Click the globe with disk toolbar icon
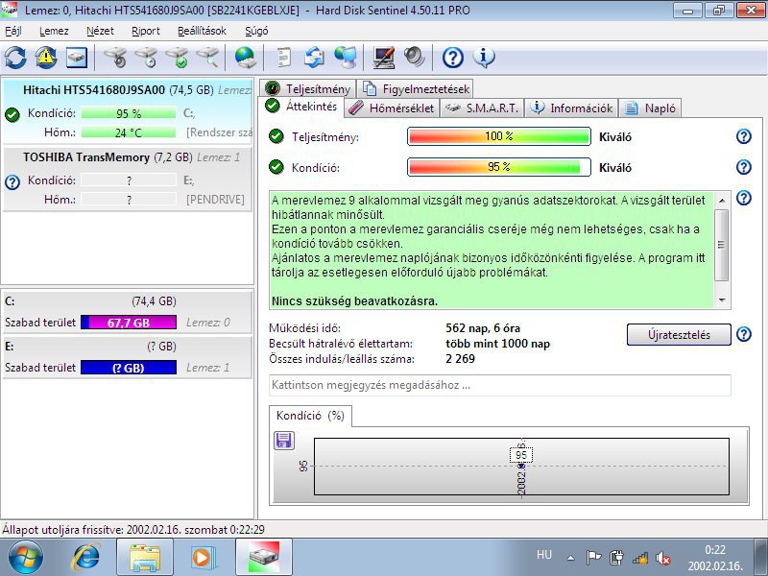 tap(245, 58)
